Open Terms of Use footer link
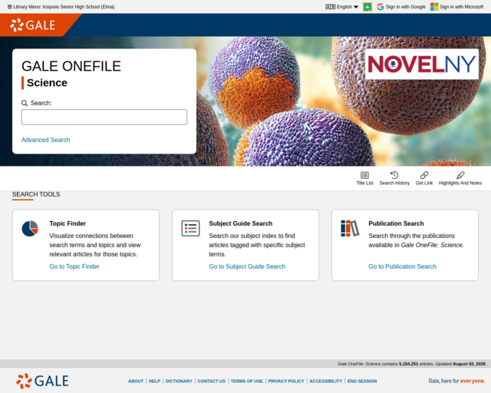The width and height of the screenshot is (491, 393). click(x=247, y=381)
